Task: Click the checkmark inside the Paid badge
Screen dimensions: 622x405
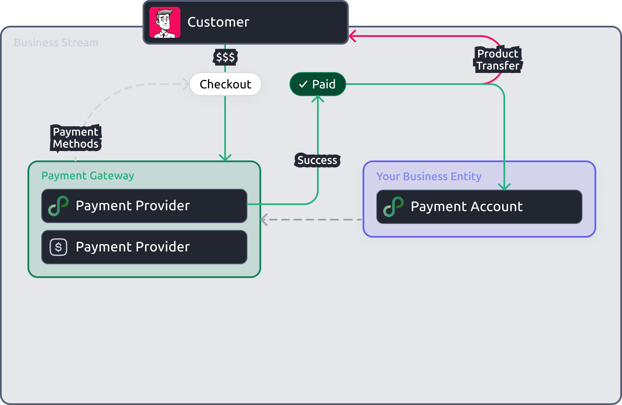Action: (x=303, y=84)
